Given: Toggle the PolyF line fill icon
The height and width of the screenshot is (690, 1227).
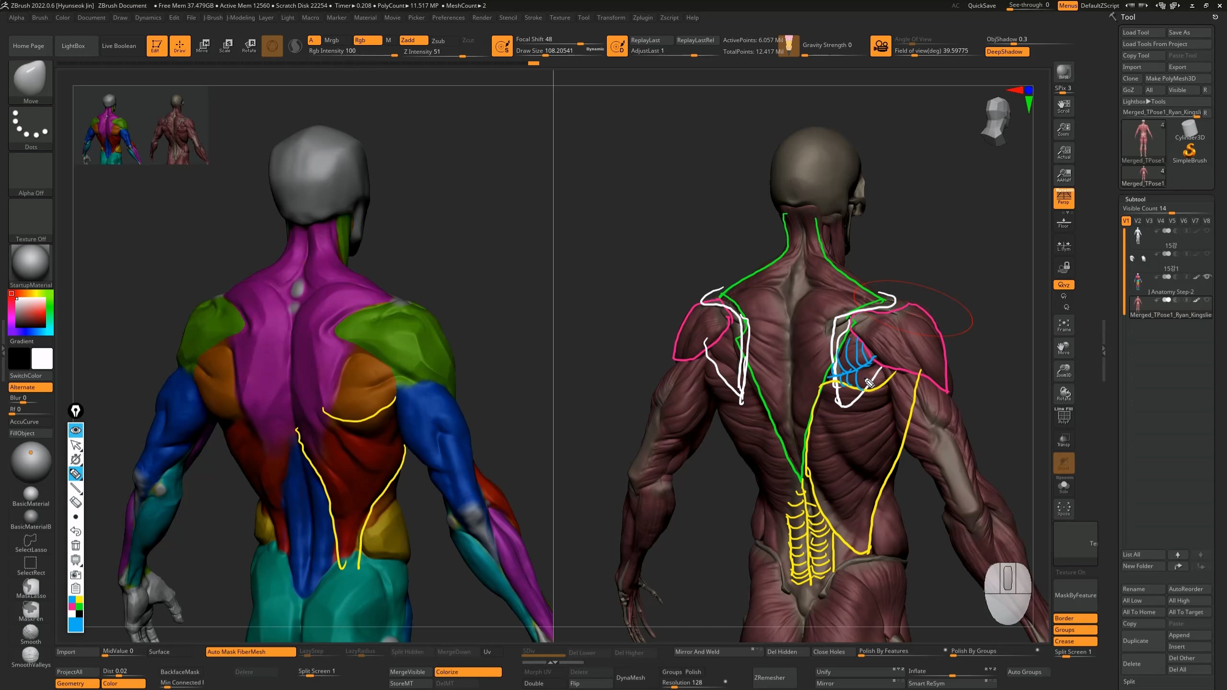Looking at the screenshot, I should (x=1064, y=416).
